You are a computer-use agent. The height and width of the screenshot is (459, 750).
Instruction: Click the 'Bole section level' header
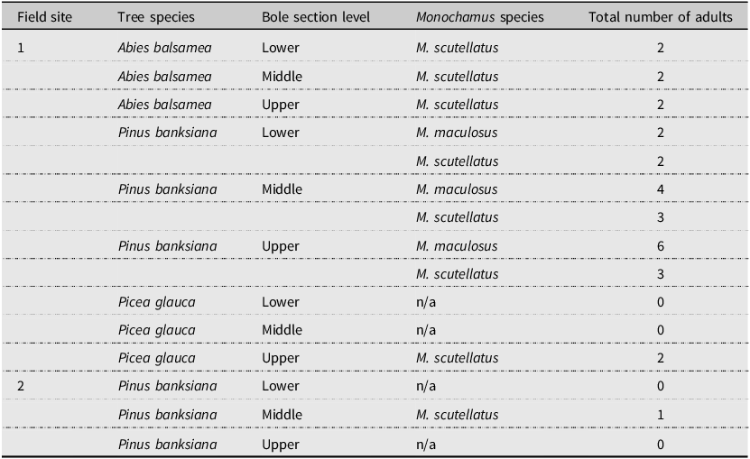coord(317,18)
